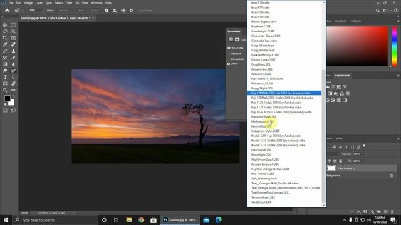Viewport: 401px width, 225px height.
Task: Click the background white color swatch
Action: pyautogui.click(x=12, y=103)
